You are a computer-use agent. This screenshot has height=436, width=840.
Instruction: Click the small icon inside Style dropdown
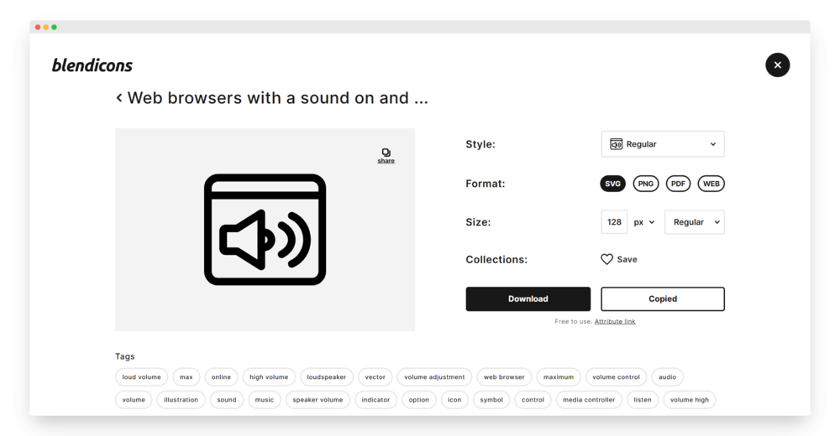616,144
